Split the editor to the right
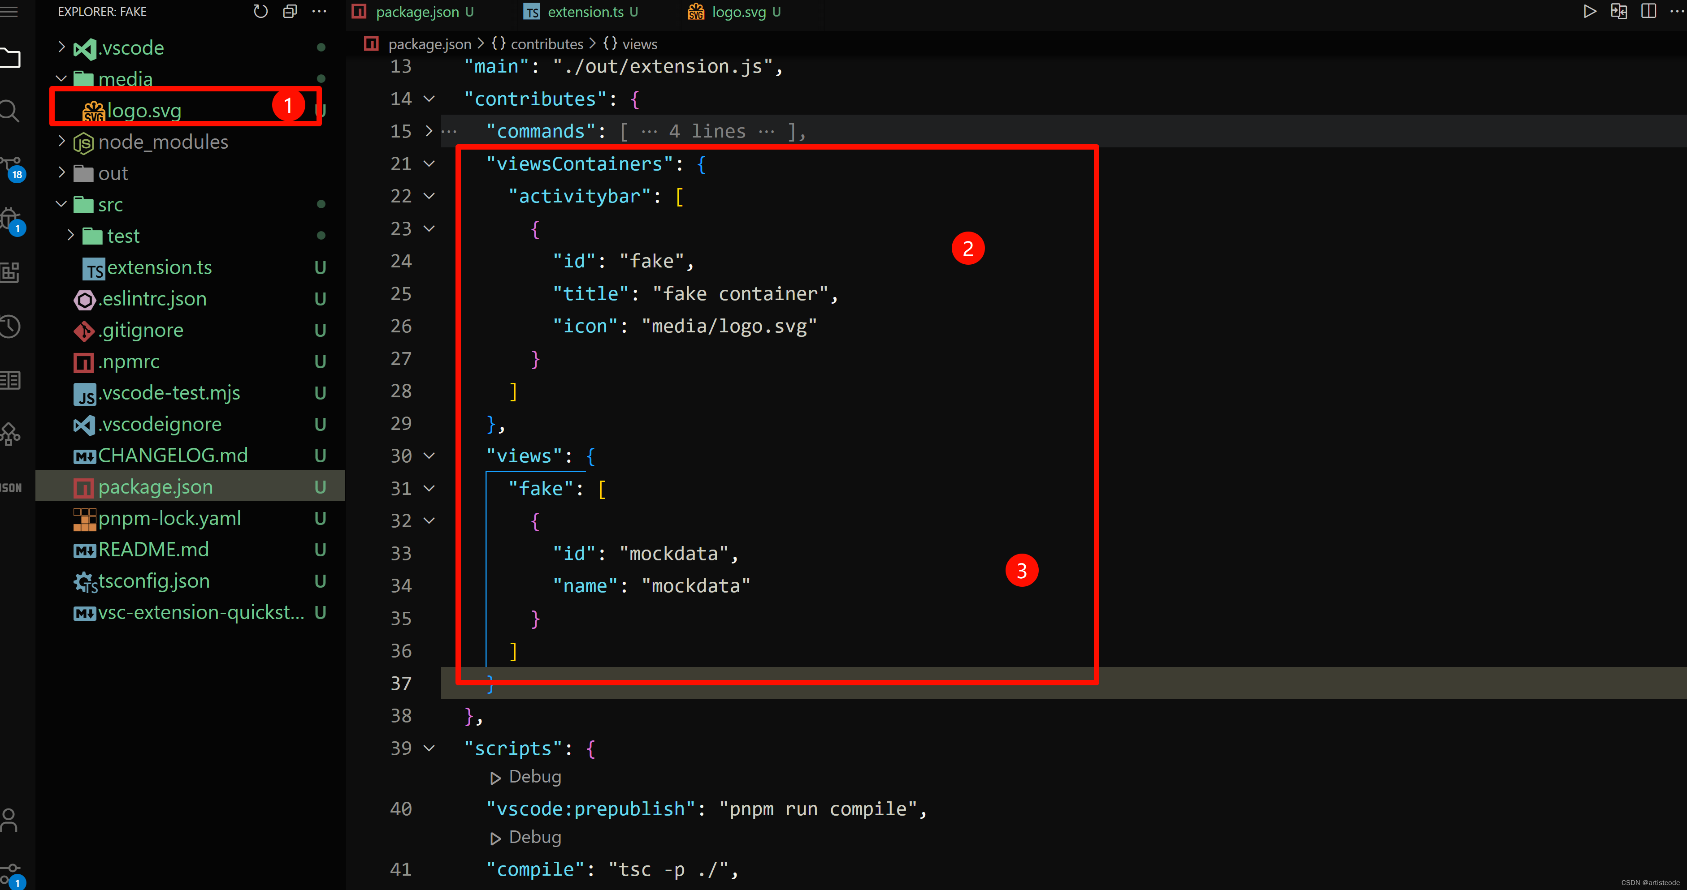Image resolution: width=1687 pixels, height=890 pixels. coord(1648,12)
